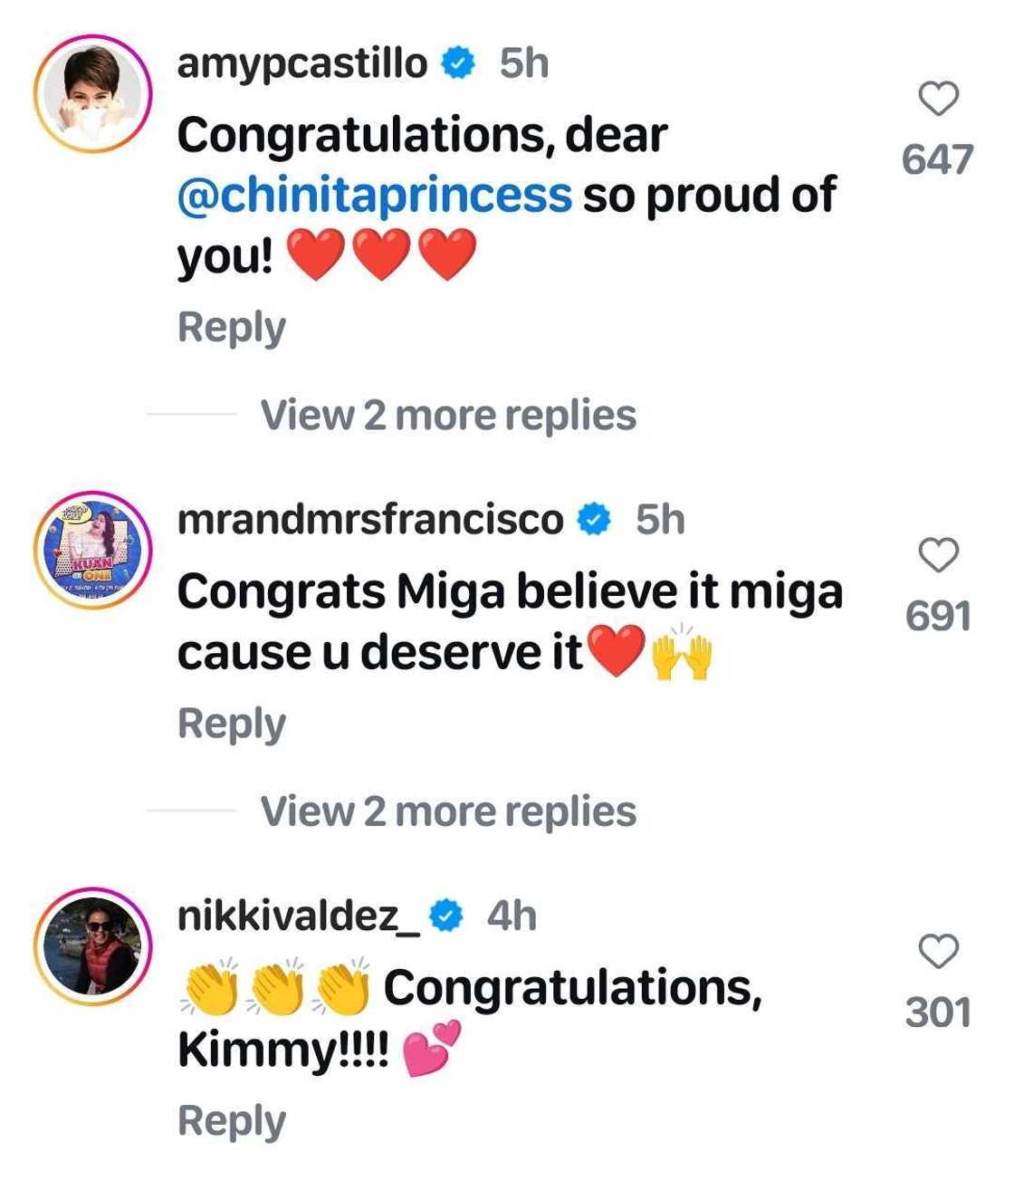Open the amypcastillo username
Viewport: 1014px width, 1190px height.
point(301,63)
